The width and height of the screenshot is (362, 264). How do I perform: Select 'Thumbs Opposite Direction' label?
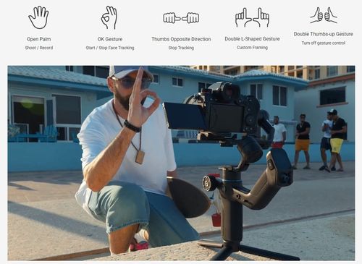pos(181,39)
